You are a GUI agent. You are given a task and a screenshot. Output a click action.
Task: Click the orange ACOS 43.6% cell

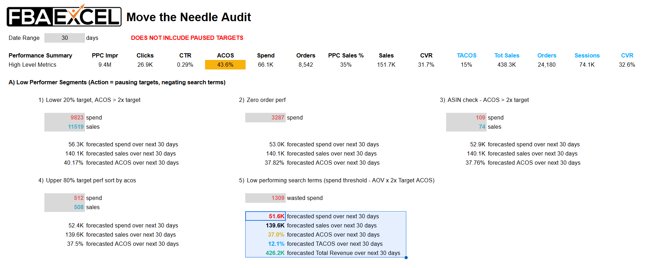(x=225, y=65)
